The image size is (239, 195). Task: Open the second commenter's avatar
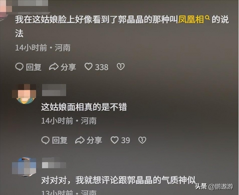point(24,94)
